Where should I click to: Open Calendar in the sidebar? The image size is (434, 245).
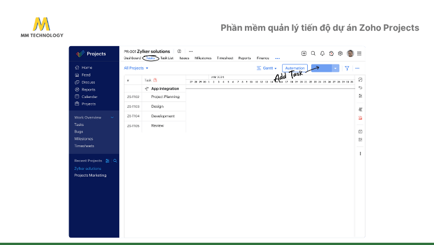click(x=86, y=97)
